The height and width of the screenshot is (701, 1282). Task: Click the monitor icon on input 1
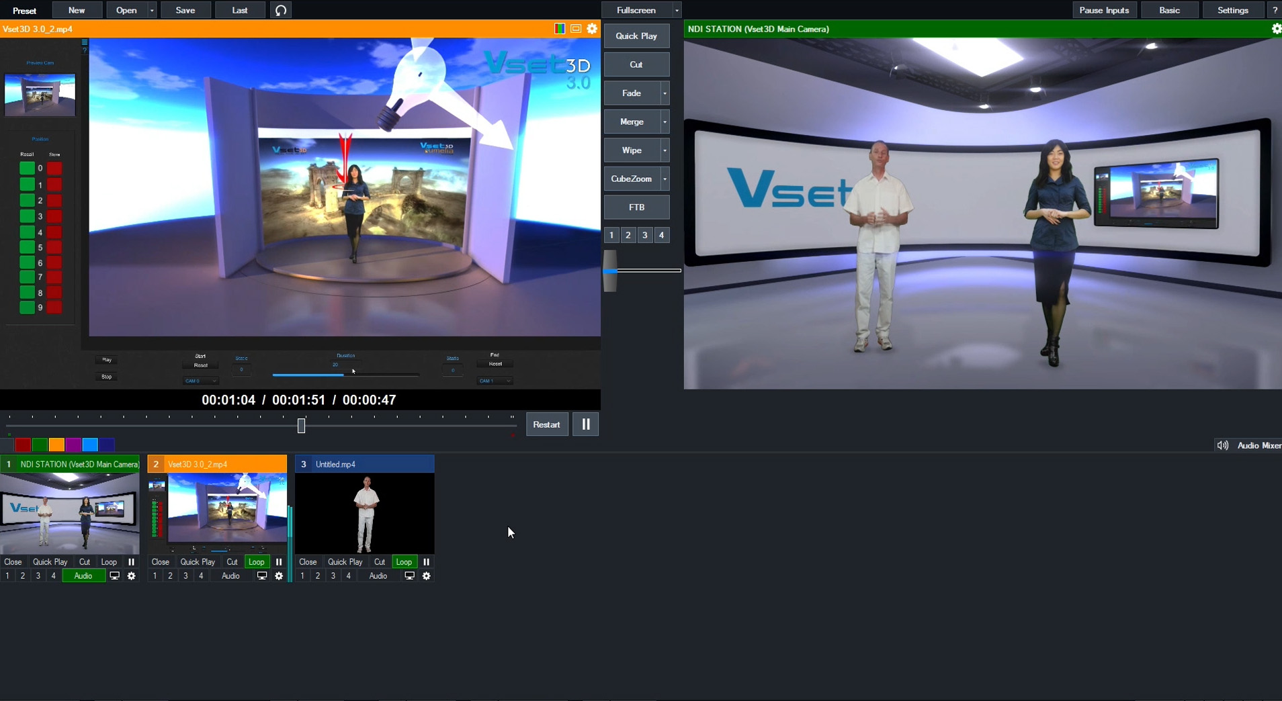(x=114, y=576)
